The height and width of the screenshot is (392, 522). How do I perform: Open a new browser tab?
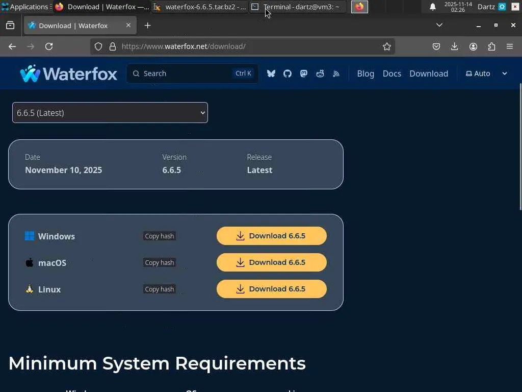(148, 26)
